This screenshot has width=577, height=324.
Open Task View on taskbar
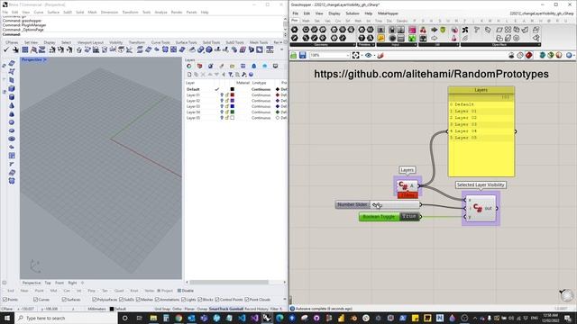point(139,318)
